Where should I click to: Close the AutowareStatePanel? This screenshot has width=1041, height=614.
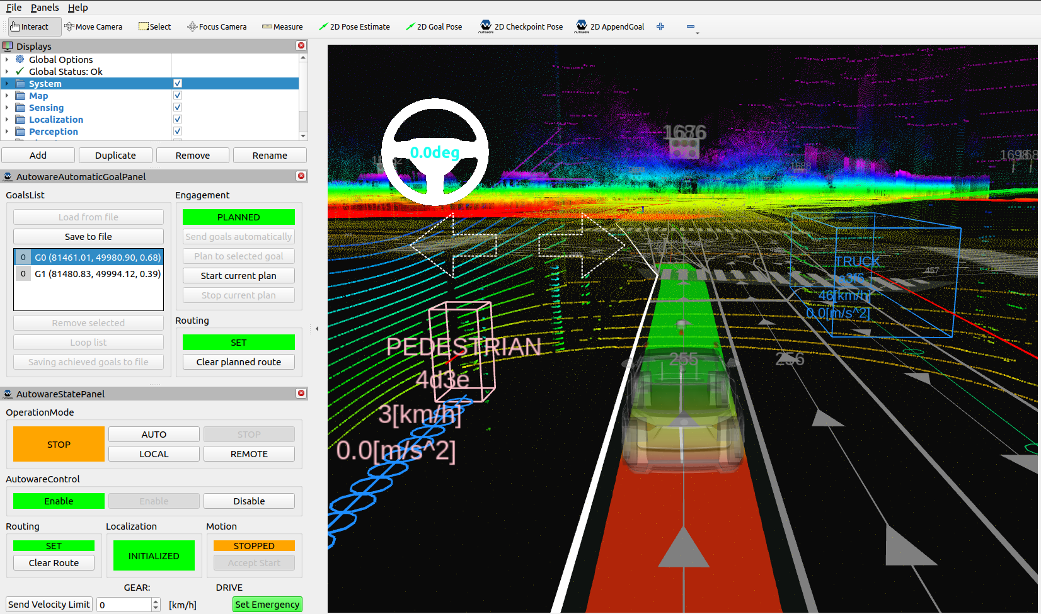point(301,393)
